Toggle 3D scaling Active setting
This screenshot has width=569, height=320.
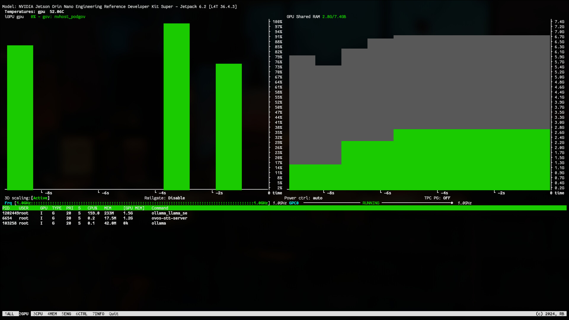tap(40, 198)
